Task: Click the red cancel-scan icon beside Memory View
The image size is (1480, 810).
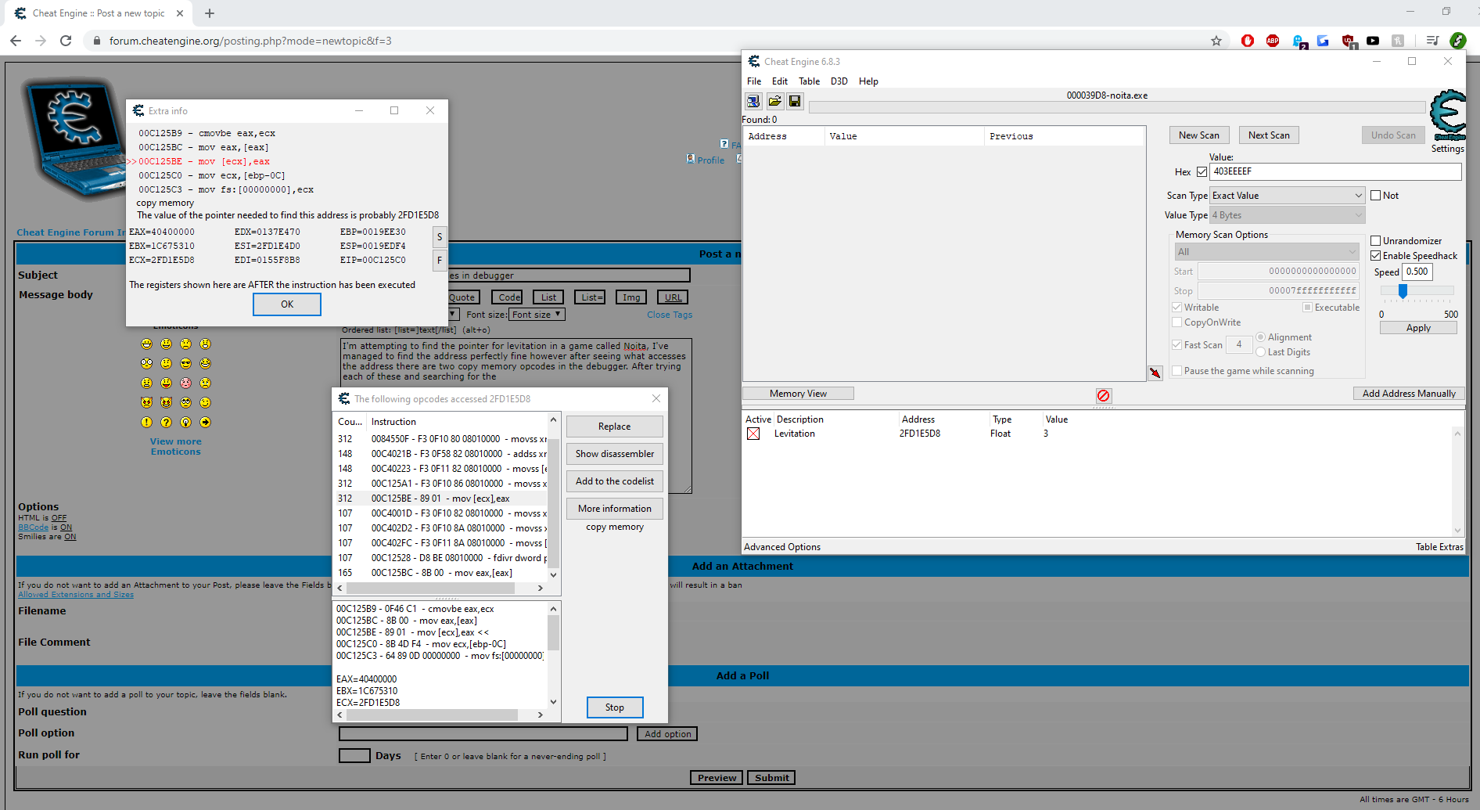Action: coord(1103,396)
